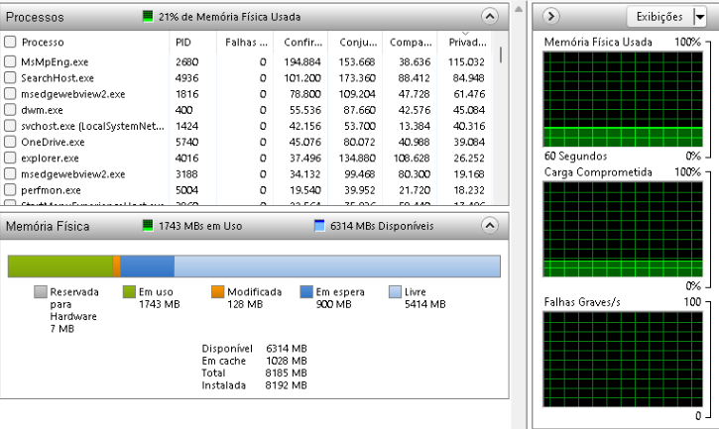
Task: Check the MsMpEng.exe process checkbox
Action: [x=10, y=61]
